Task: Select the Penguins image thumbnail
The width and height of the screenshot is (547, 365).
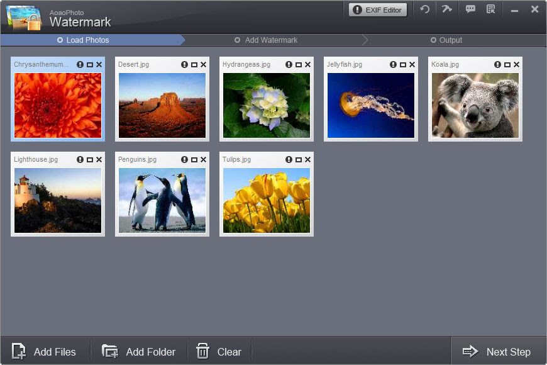Action: [162, 201]
